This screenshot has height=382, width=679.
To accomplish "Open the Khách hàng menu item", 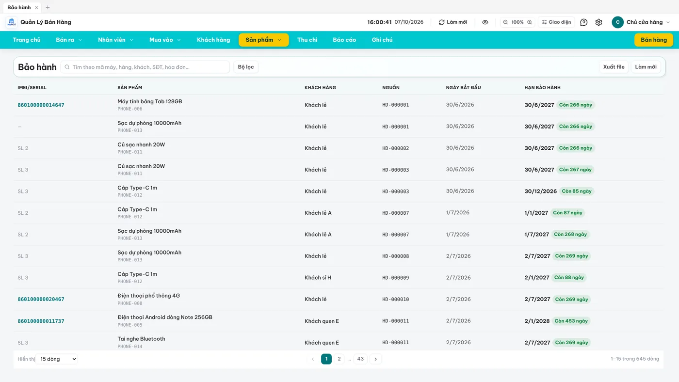I will (213, 40).
